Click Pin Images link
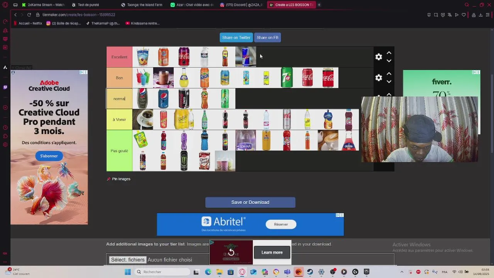494x278 pixels. point(118,179)
